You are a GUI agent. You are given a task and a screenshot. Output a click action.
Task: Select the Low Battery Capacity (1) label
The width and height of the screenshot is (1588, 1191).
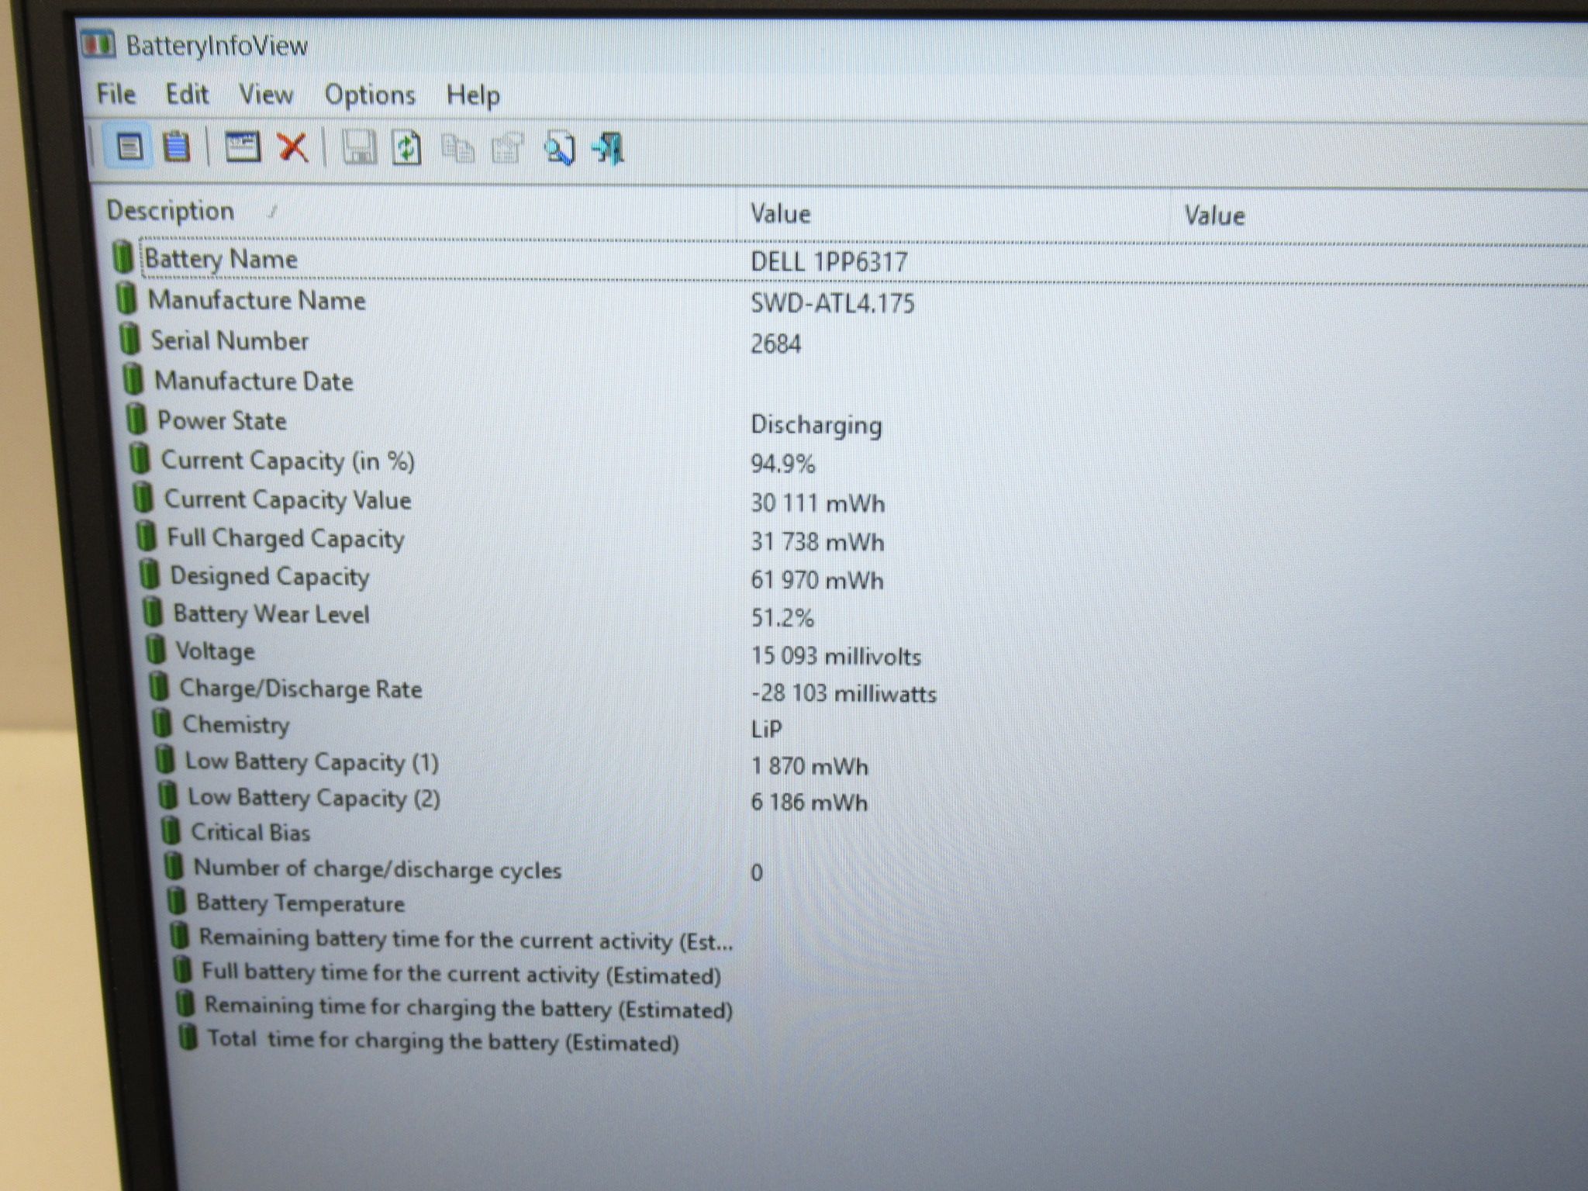(312, 761)
